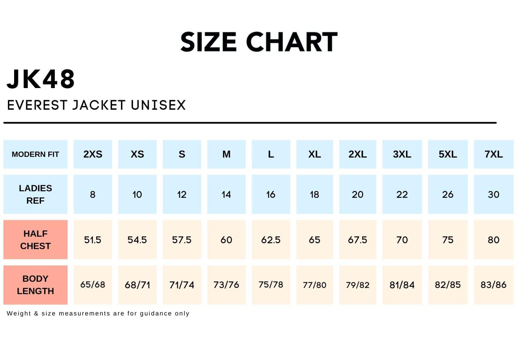Click the JK48 product code
The height and width of the screenshot is (344, 517).
click(x=41, y=79)
